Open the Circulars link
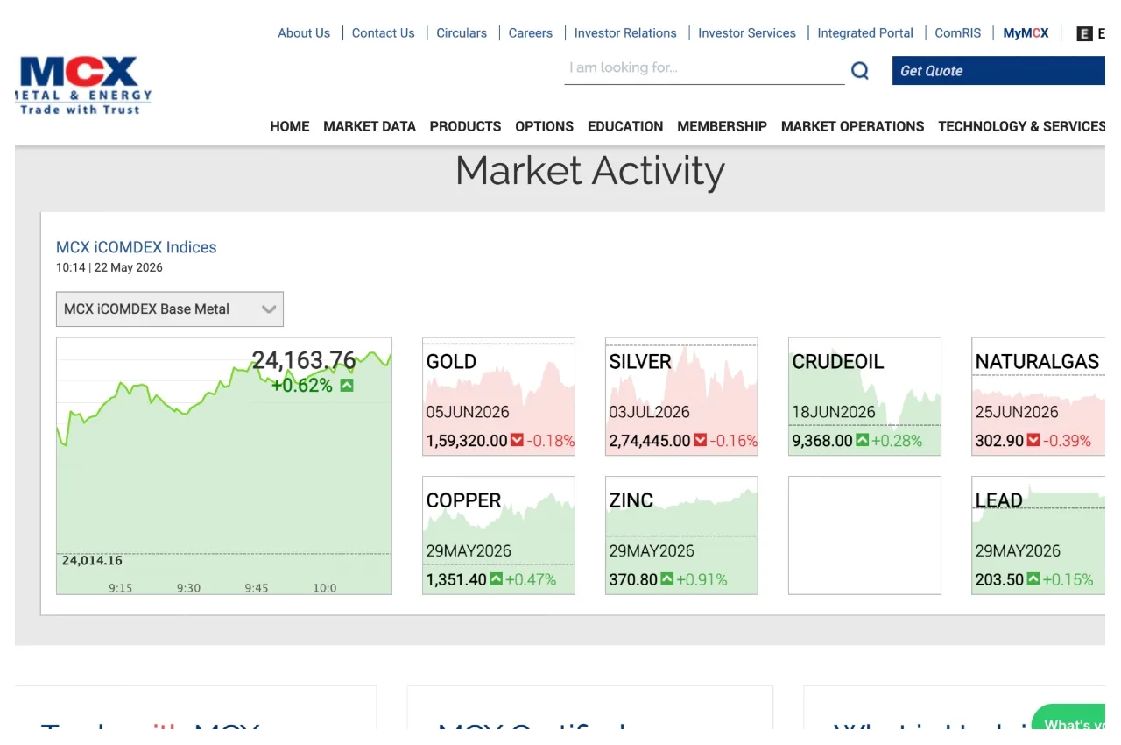This screenshot has height=745, width=1121. click(x=462, y=33)
